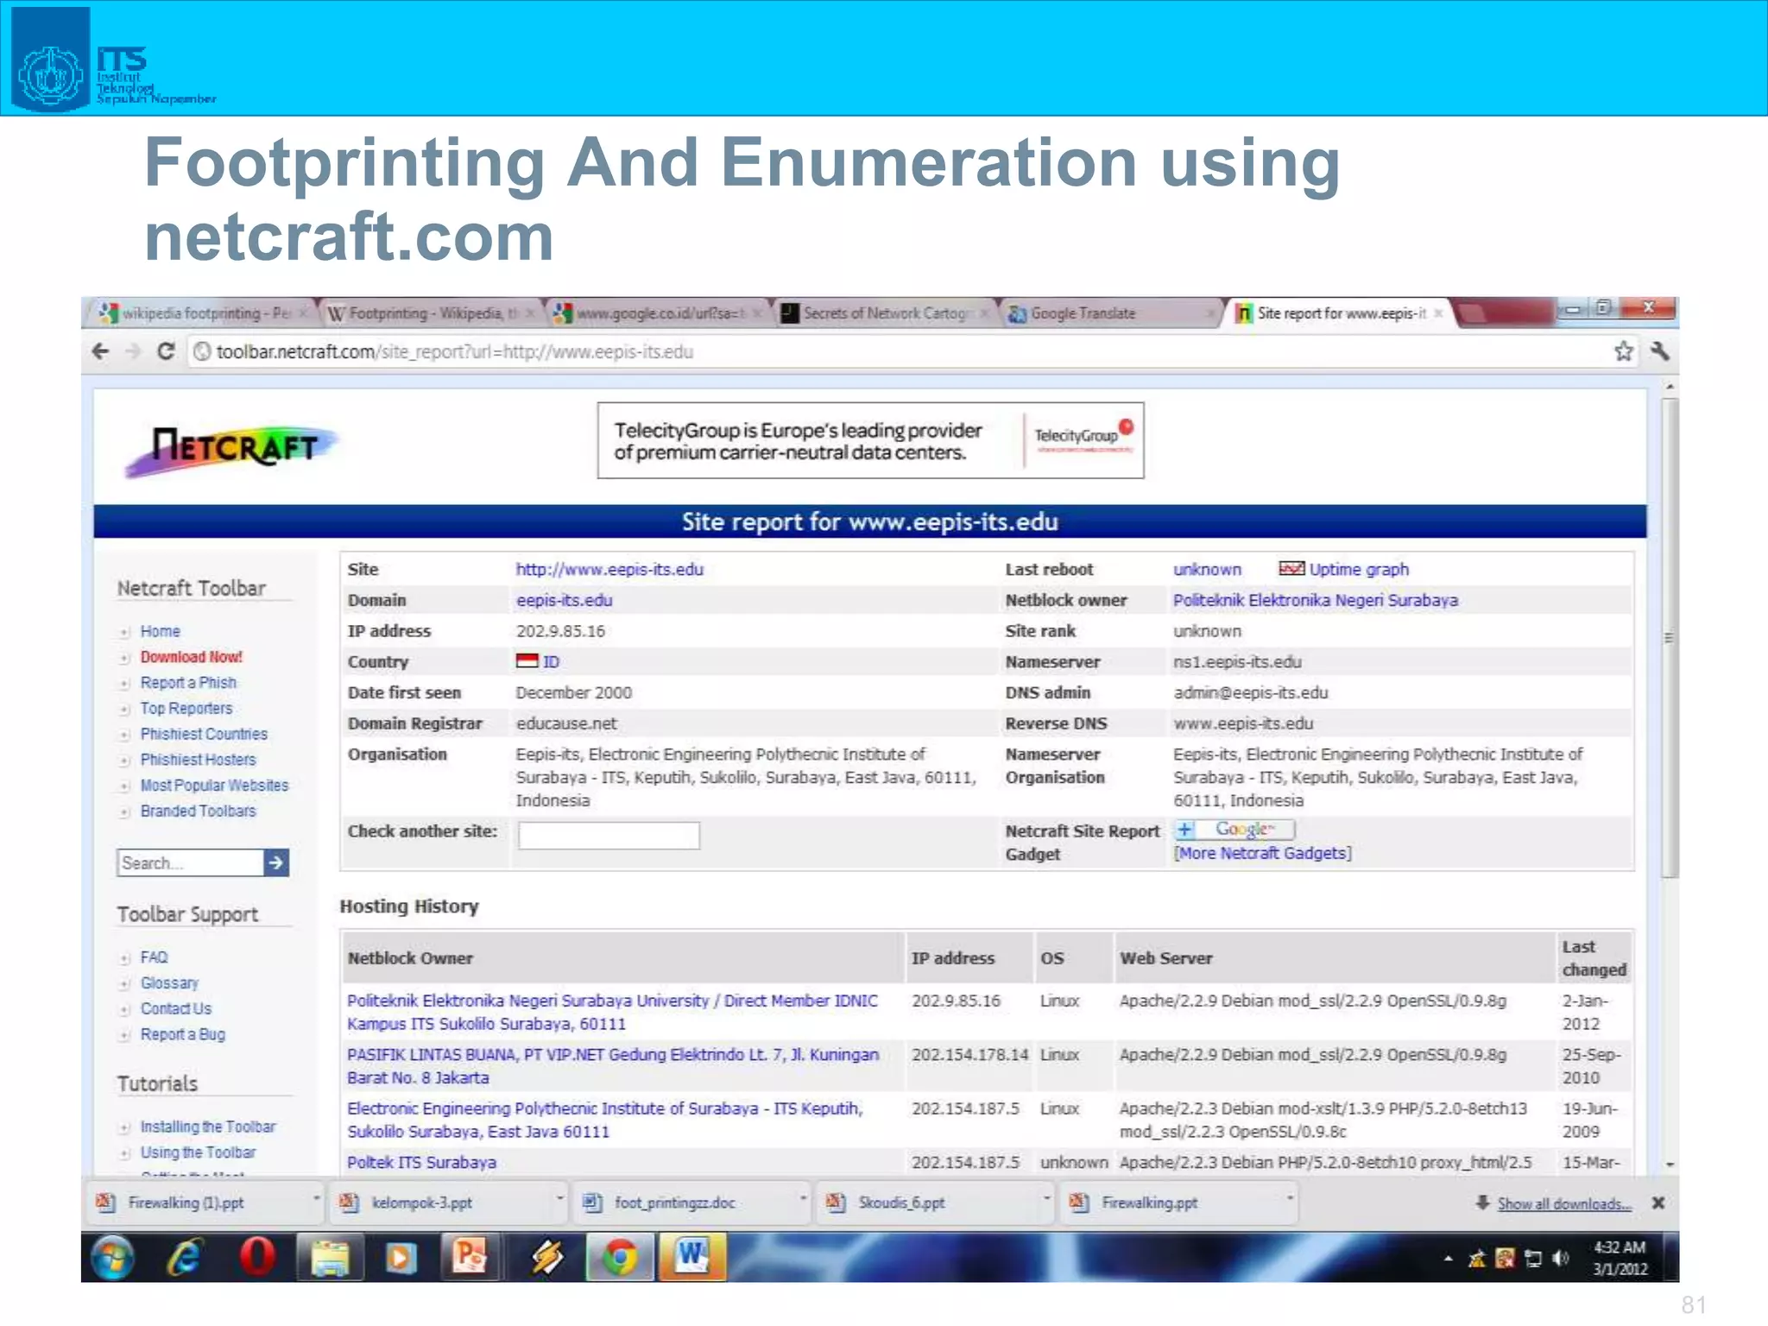Click the scrollbar up arrow

point(1670,387)
